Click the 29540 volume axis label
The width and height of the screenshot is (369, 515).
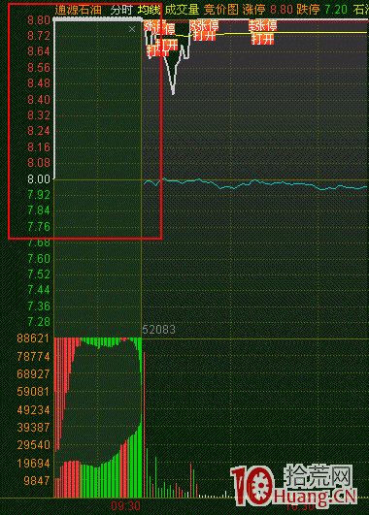pyautogui.click(x=33, y=445)
